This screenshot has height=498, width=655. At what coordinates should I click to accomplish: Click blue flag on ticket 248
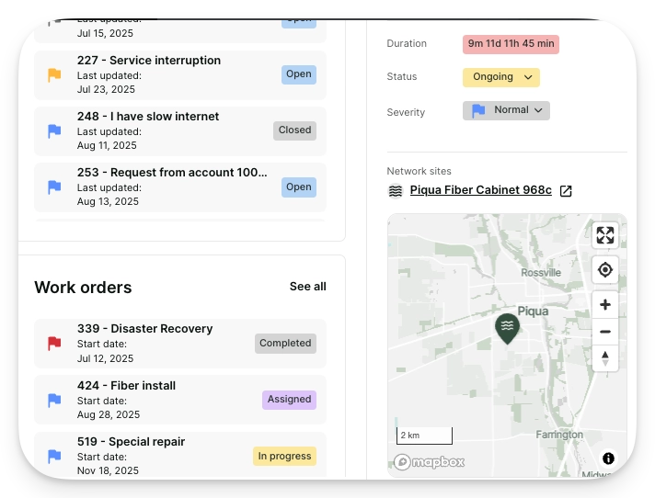54,131
